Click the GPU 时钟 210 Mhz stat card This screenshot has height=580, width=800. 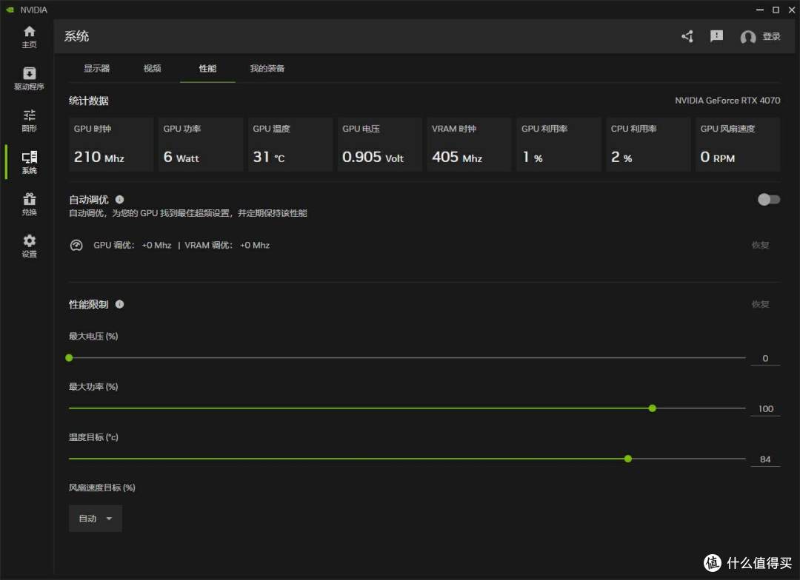point(110,144)
